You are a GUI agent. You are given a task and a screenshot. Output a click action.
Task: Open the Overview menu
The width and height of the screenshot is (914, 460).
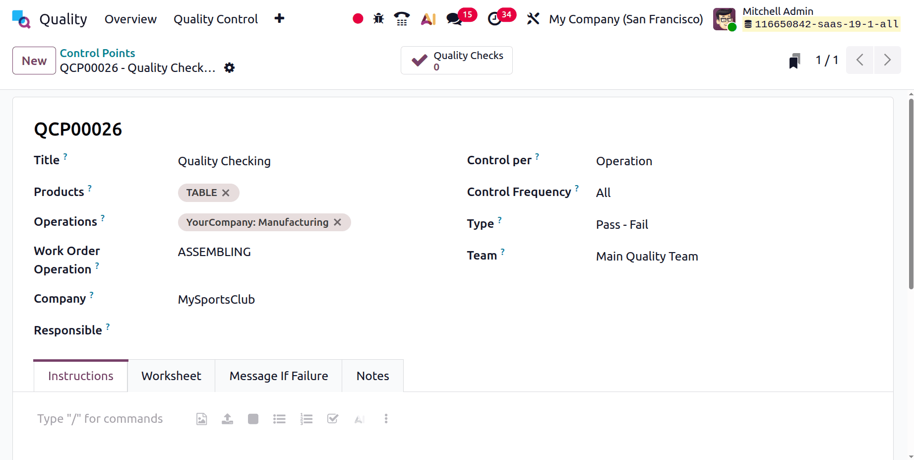click(x=130, y=19)
